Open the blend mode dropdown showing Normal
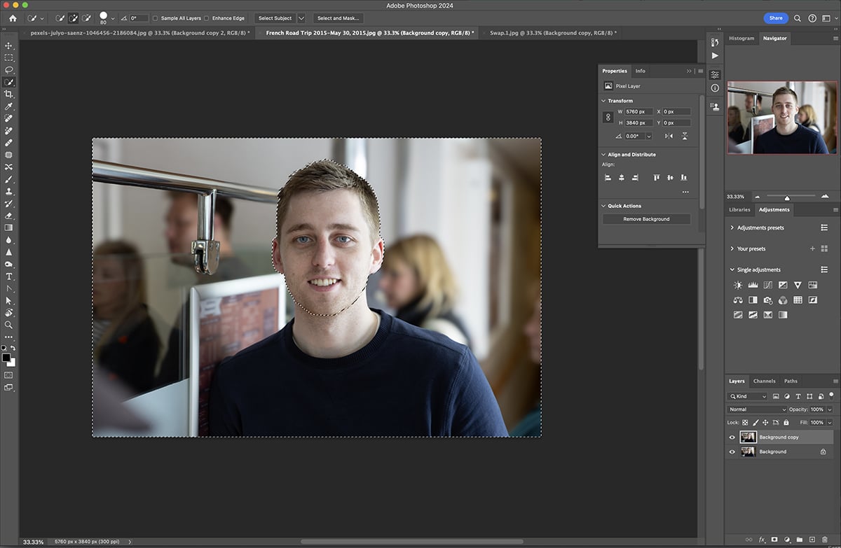Viewport: 841px width, 548px height. 755,409
